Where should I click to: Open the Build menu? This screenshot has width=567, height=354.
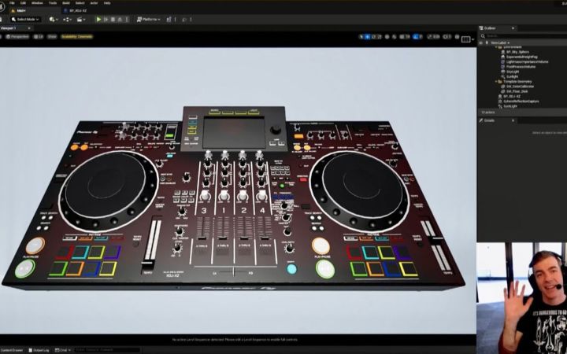[66, 3]
